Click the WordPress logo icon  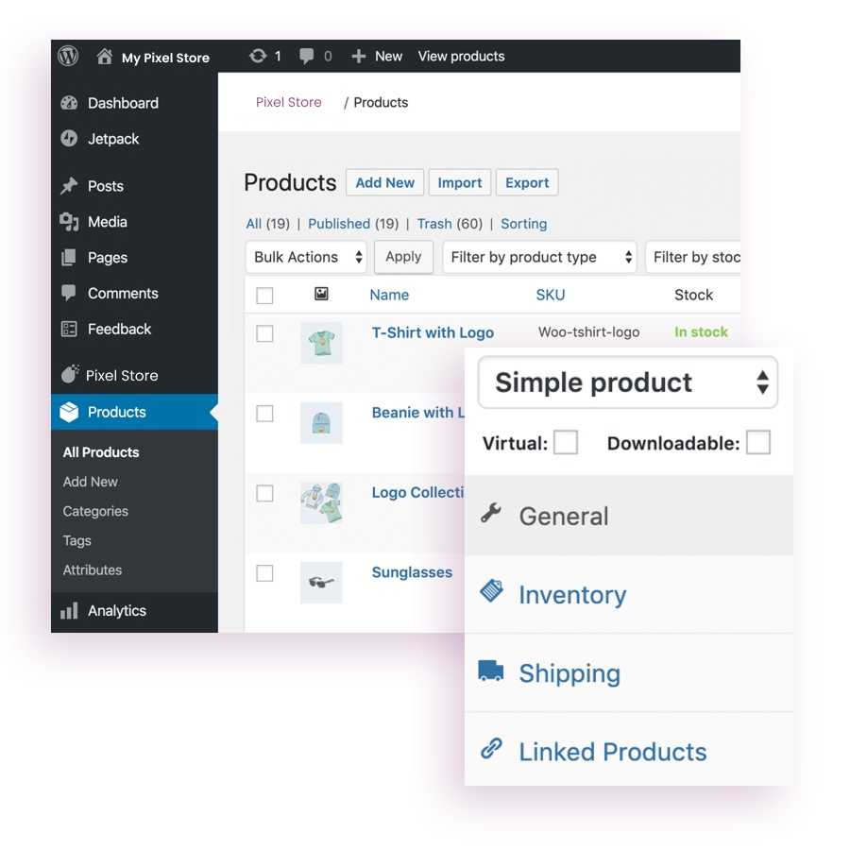point(68,56)
